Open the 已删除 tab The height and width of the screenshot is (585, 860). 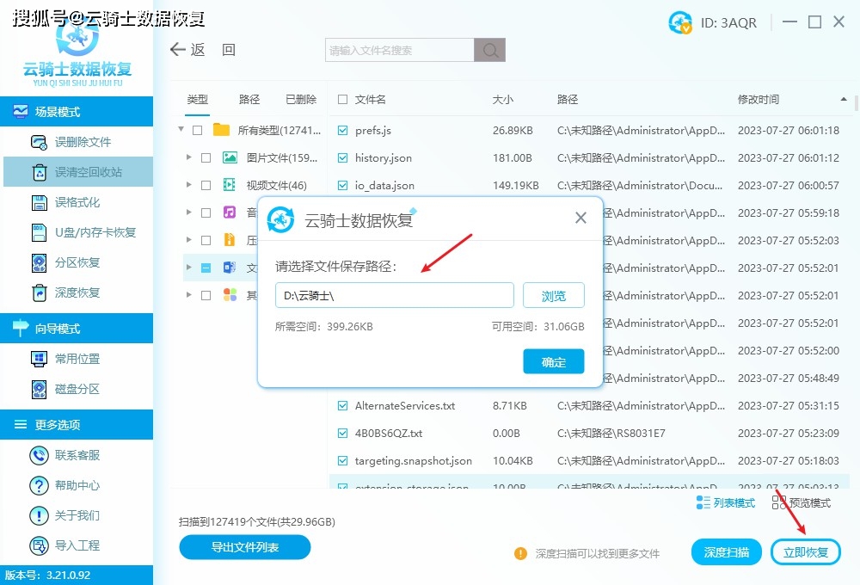(x=300, y=99)
